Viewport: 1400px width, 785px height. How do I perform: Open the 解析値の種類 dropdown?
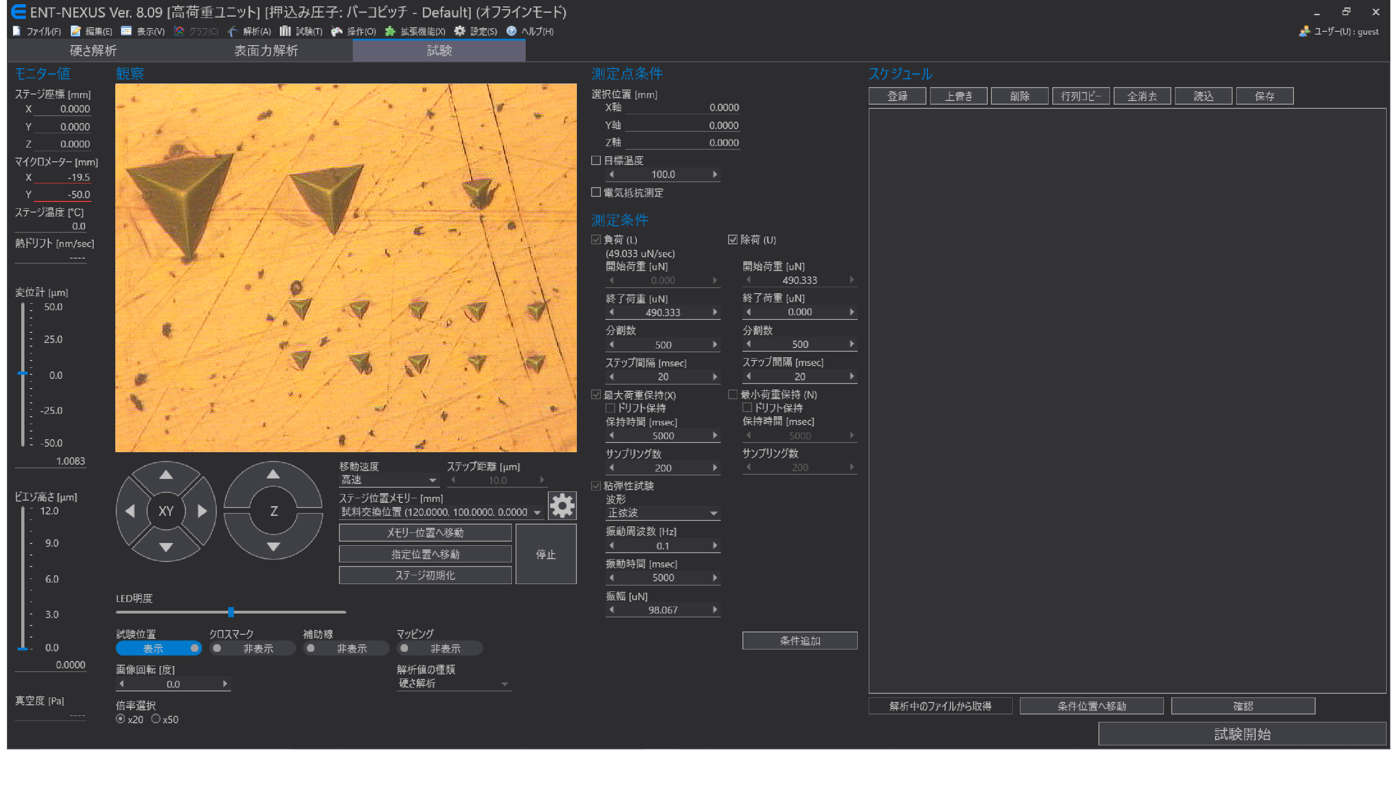[x=453, y=684]
